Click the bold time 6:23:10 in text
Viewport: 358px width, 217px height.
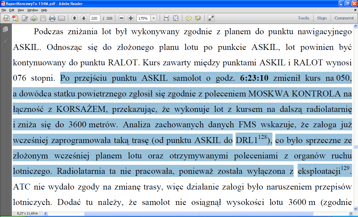click(x=254, y=78)
